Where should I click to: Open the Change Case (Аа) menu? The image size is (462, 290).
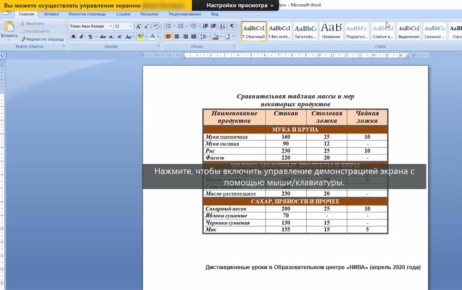tap(128, 37)
